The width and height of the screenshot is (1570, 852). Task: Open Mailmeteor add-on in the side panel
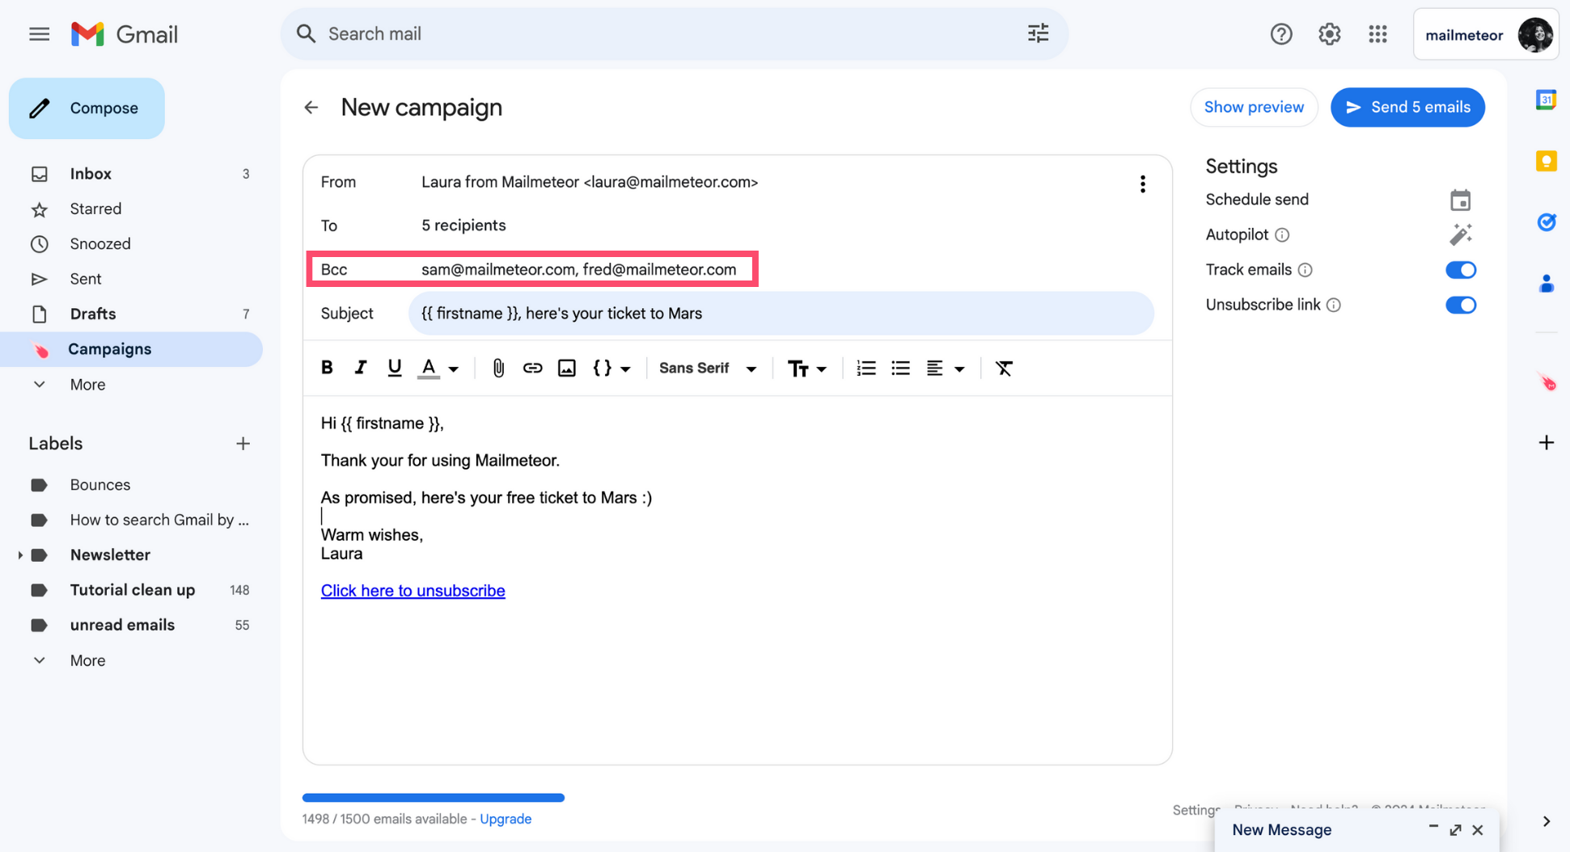click(1546, 382)
